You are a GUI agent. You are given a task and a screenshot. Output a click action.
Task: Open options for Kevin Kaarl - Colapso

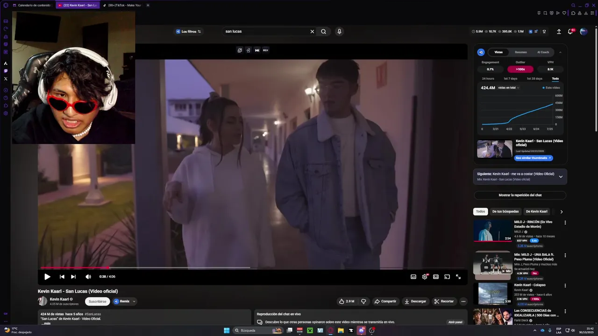(565, 286)
